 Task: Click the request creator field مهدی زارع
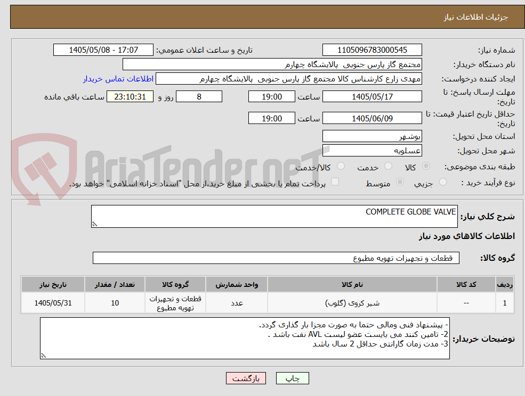coord(288,79)
